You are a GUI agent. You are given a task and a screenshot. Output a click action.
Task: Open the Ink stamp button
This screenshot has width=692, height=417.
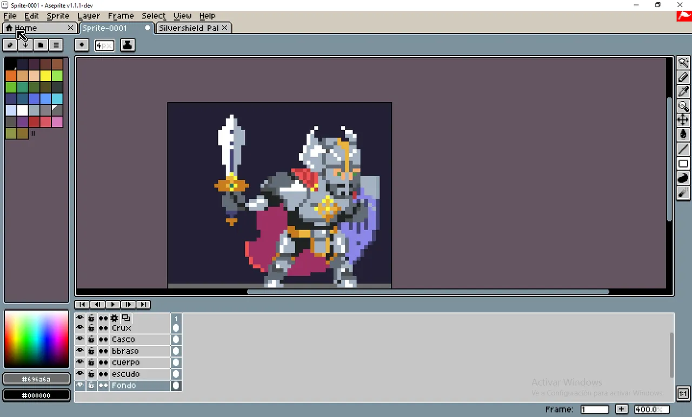coord(128,45)
